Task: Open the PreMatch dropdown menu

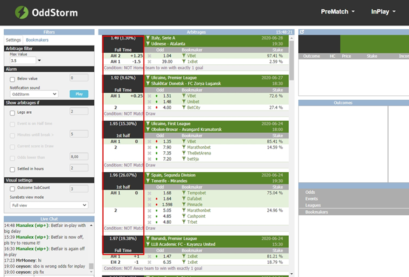Action: (338, 11)
